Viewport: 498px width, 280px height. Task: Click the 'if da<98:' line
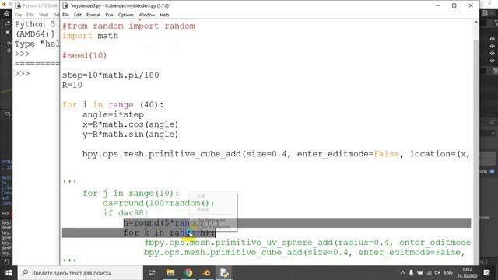[125, 213]
